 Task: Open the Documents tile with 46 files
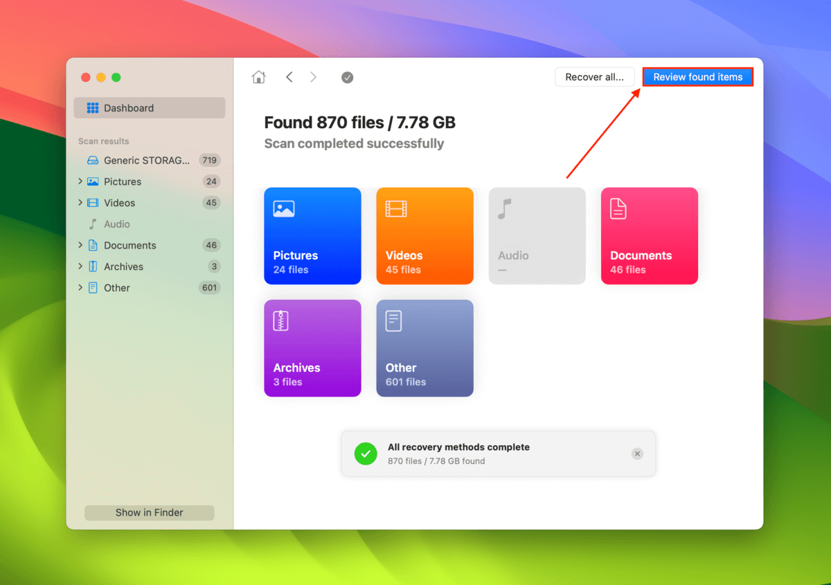(649, 235)
